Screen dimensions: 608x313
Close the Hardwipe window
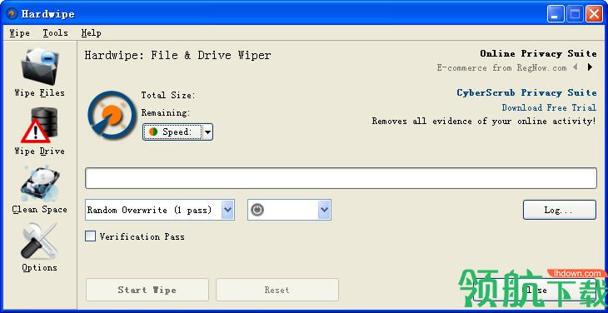(x=594, y=14)
